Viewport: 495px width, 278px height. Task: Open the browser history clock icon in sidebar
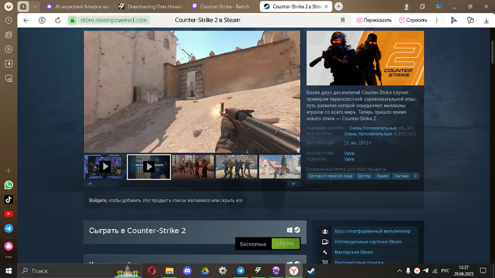(x=8, y=20)
